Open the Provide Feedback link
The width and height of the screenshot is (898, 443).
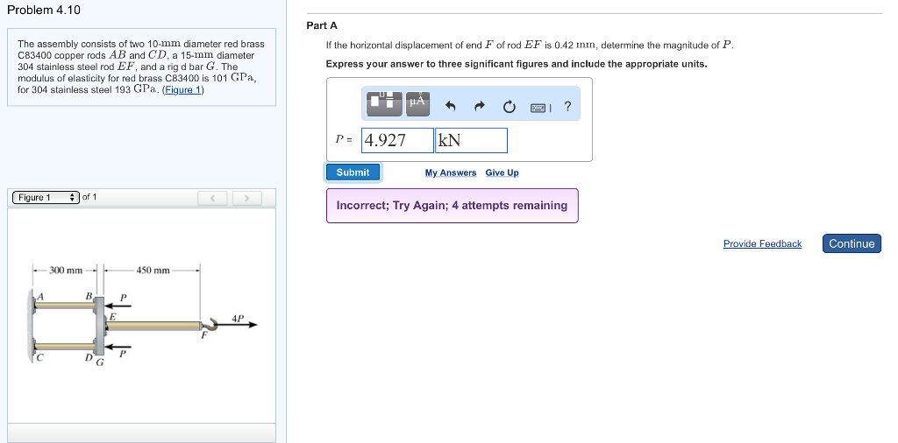point(762,243)
